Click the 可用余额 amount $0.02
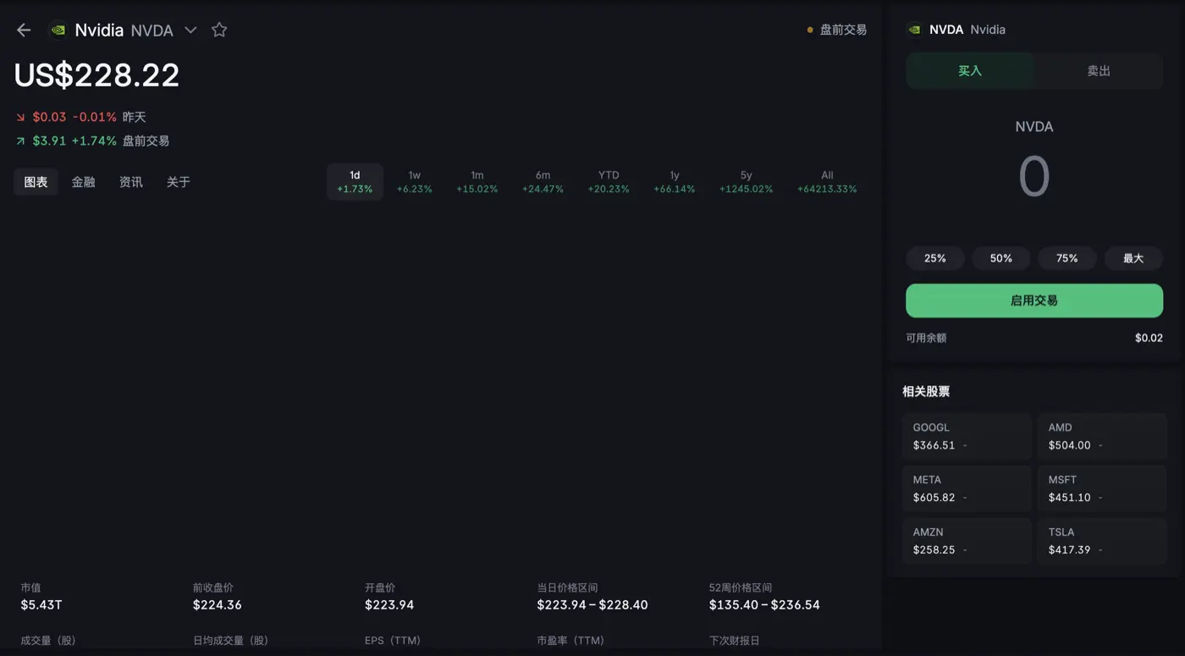The image size is (1185, 656). click(1149, 338)
